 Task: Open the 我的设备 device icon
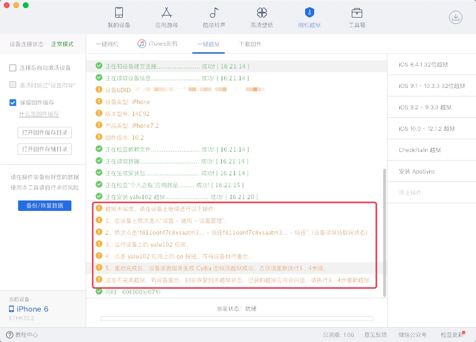pyautogui.click(x=119, y=12)
